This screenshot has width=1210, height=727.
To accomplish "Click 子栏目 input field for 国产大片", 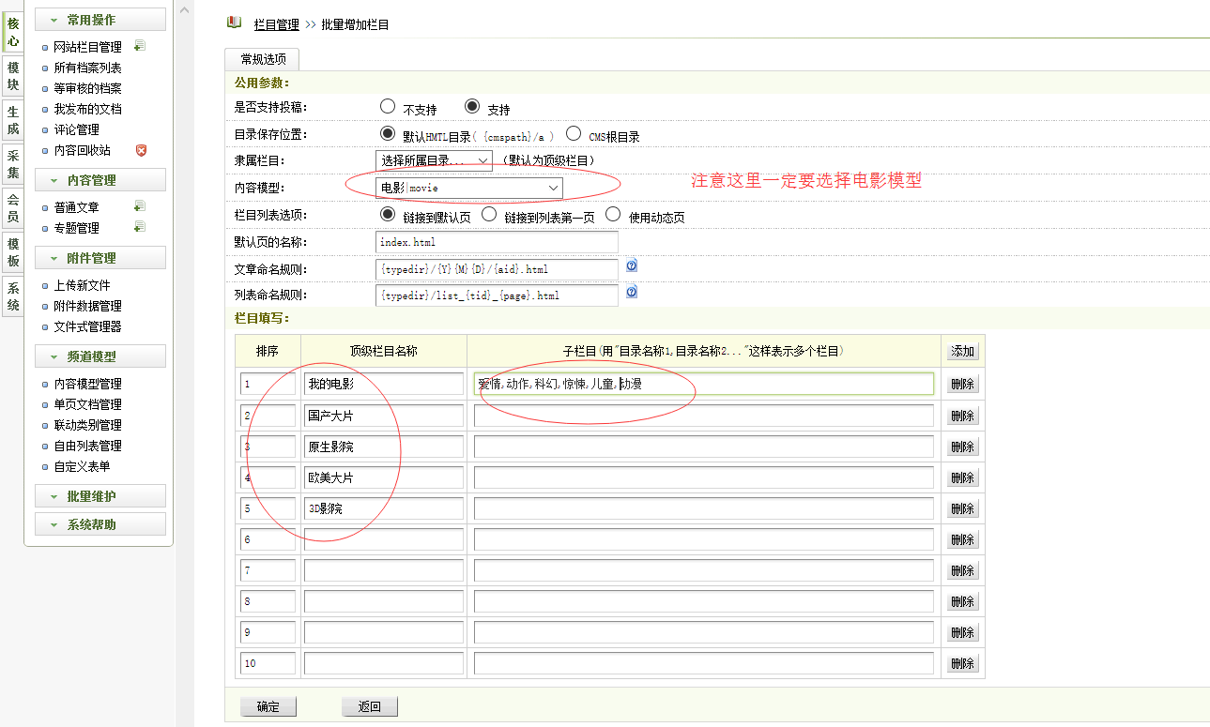I will pyautogui.click(x=704, y=416).
